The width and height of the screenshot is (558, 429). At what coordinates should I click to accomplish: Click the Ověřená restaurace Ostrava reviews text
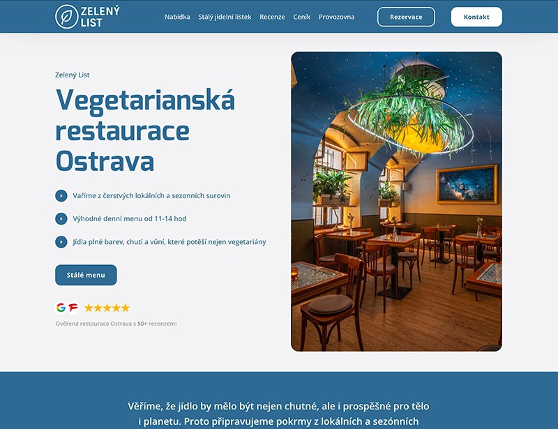coord(116,324)
